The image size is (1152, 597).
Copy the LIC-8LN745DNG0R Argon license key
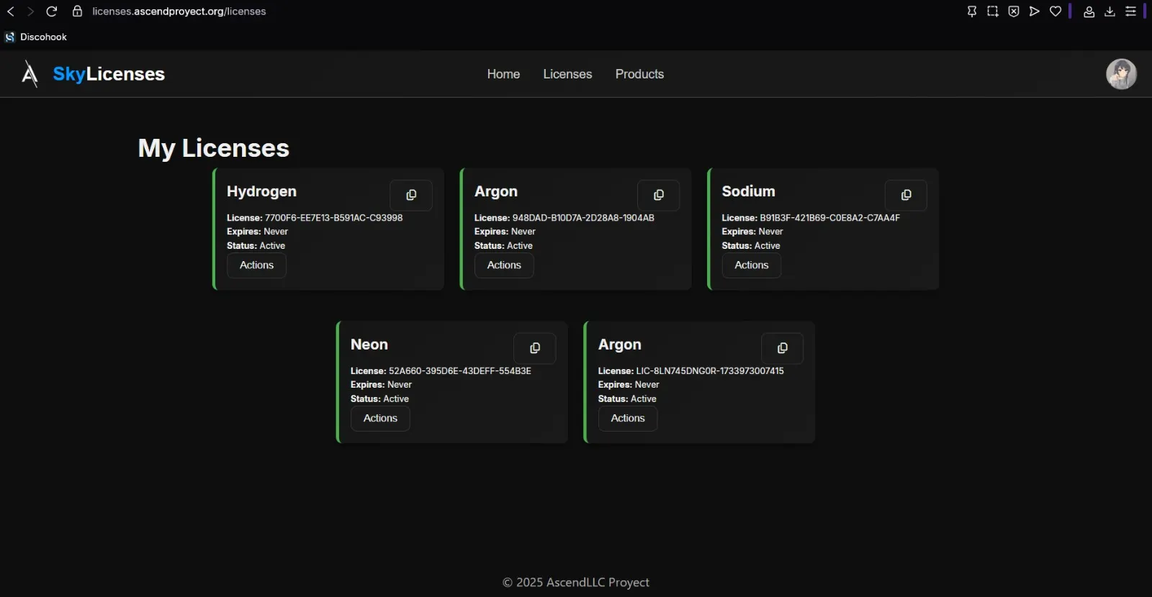[782, 348]
